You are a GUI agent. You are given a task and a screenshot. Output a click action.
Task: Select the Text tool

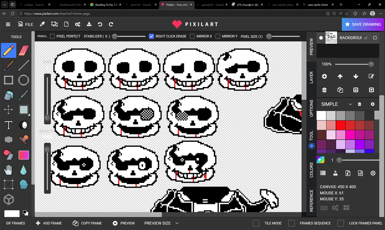pos(9,125)
